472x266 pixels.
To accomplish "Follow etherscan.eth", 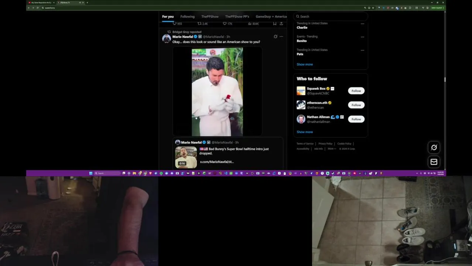I will (x=356, y=105).
